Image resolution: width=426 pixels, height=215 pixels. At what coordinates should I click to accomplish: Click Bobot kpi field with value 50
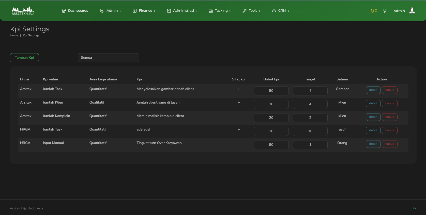pos(271,91)
